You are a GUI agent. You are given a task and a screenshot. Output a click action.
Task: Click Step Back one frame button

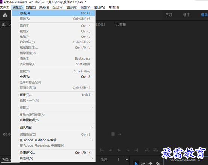[110, 150]
